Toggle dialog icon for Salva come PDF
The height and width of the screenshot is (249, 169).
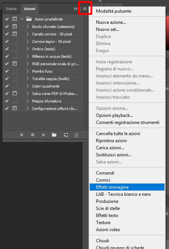[x=14, y=93]
